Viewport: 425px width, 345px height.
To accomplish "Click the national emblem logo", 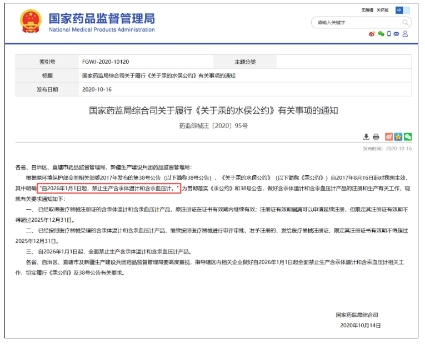I will [x=31, y=22].
